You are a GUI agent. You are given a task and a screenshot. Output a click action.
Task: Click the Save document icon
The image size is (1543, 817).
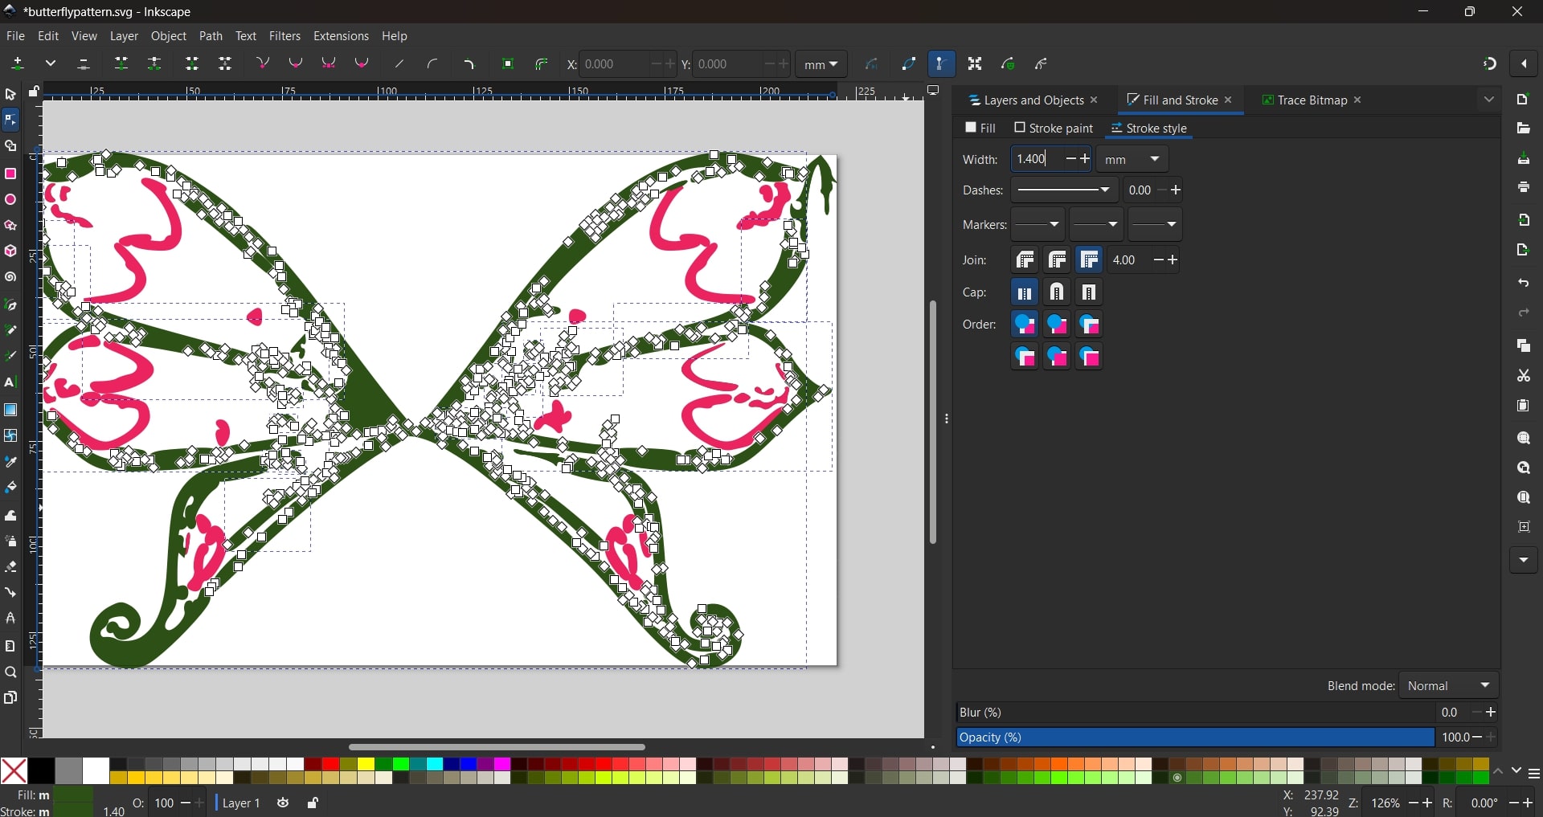[1524, 159]
